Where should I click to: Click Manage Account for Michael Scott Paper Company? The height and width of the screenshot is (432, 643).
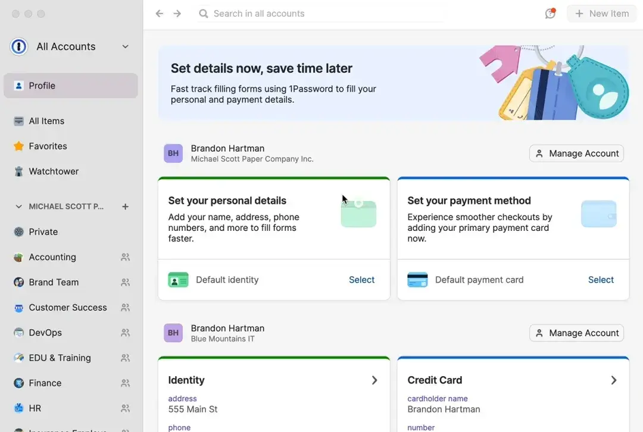tap(576, 154)
